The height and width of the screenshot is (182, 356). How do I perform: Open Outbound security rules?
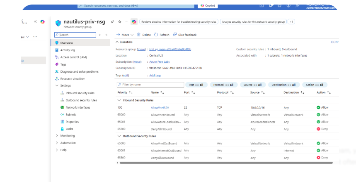point(81,100)
